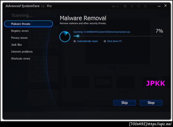Click the Malware Removal heading
This screenshot has width=173, height=127.
pyautogui.click(x=83, y=18)
